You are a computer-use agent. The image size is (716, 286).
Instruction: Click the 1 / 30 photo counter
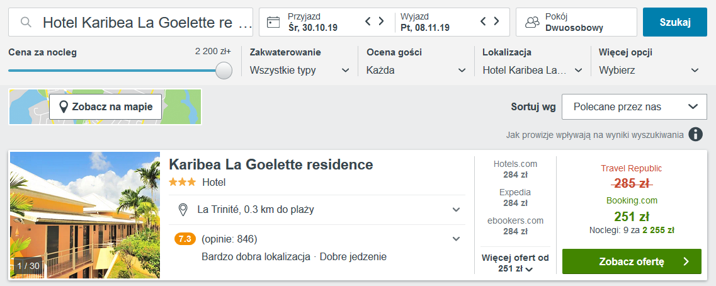click(x=28, y=266)
